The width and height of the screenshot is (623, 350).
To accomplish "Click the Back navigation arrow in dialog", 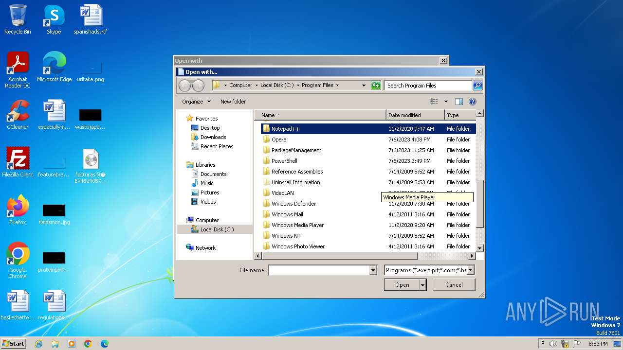I will point(184,86).
